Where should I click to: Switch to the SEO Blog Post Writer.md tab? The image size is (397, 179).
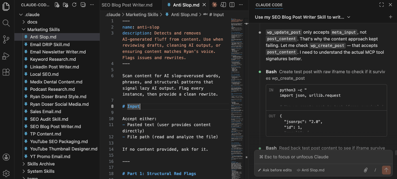click(x=127, y=5)
